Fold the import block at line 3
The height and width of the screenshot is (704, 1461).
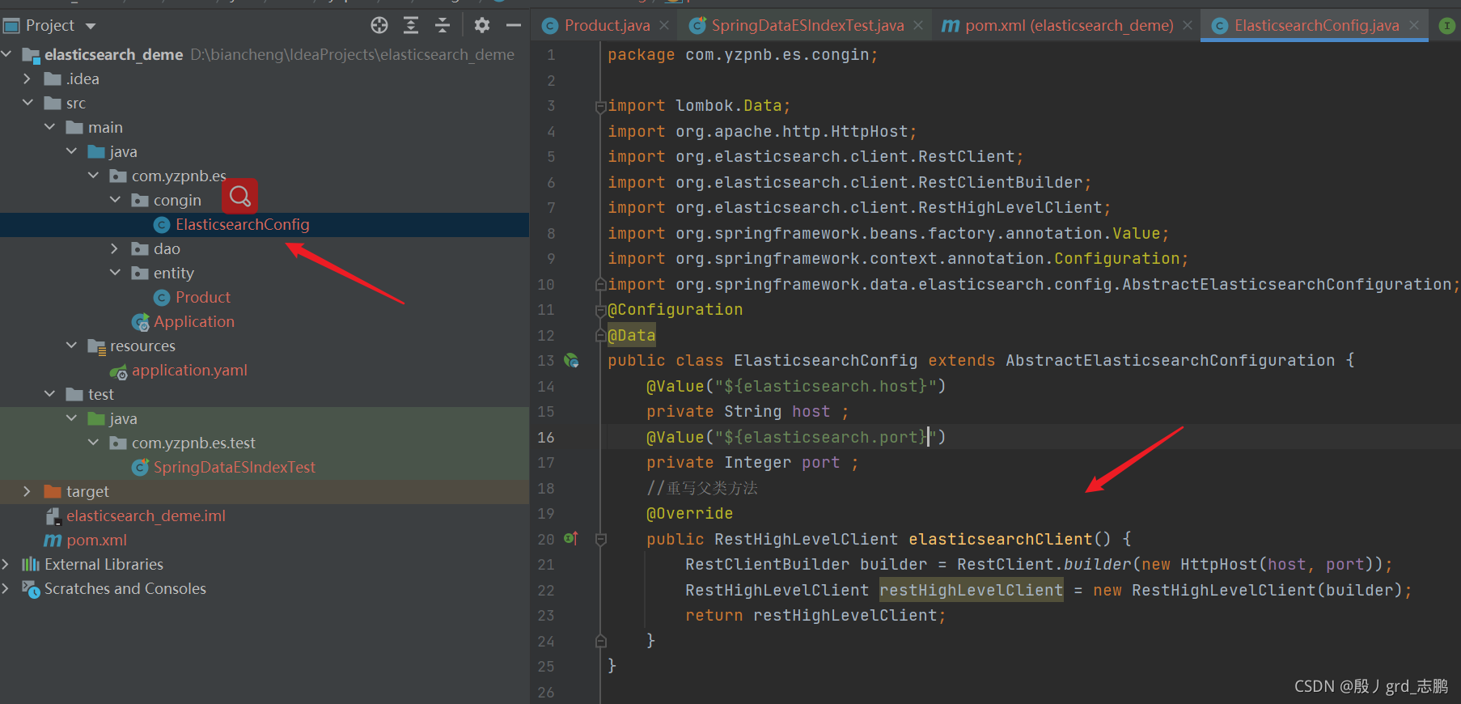(x=600, y=106)
